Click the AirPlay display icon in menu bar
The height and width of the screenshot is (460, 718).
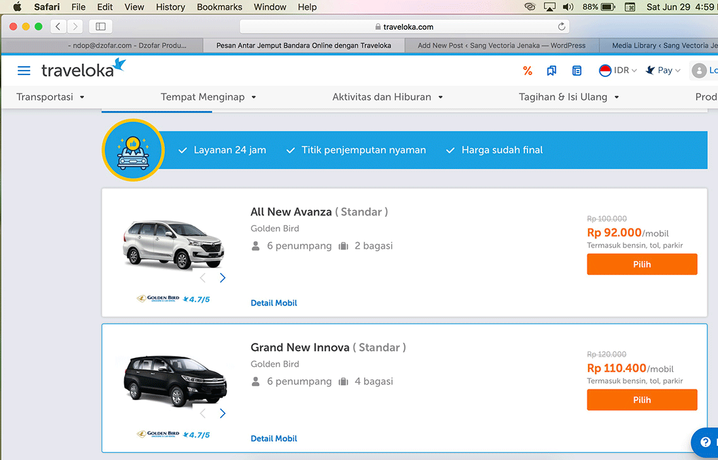click(550, 7)
